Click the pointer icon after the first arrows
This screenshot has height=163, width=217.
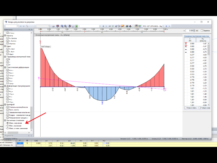pos(27,26)
